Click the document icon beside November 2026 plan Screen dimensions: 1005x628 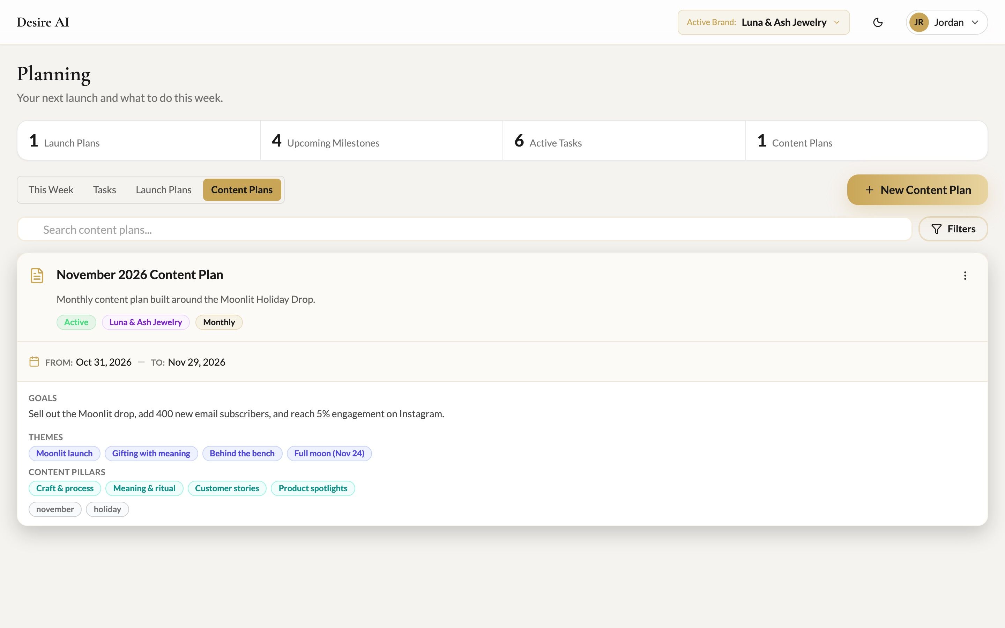[x=37, y=275]
